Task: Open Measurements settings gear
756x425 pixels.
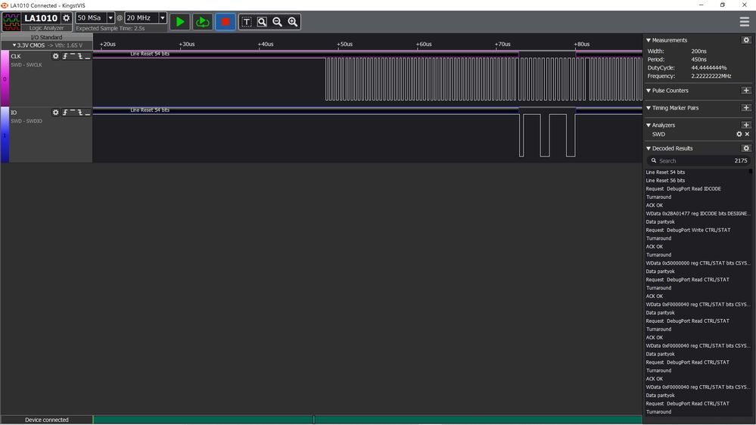Action: [746, 40]
